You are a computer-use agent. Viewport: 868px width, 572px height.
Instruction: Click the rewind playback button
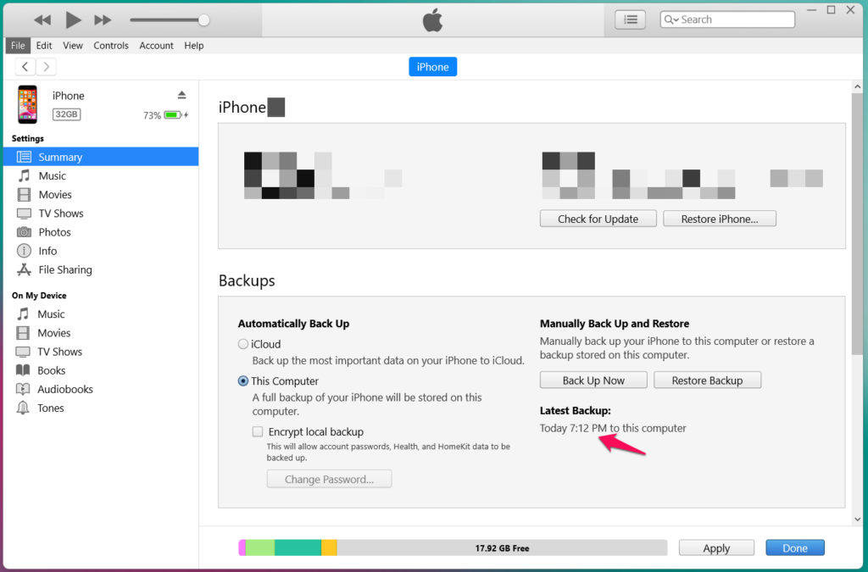[x=42, y=20]
